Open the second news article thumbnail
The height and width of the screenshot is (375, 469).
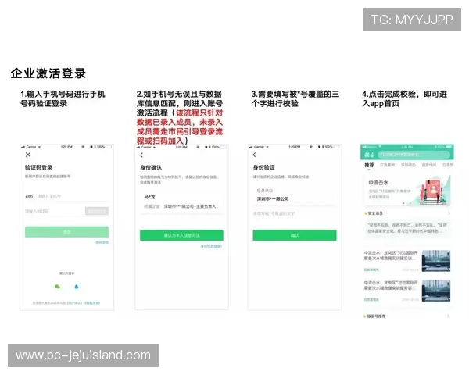coord(436,291)
